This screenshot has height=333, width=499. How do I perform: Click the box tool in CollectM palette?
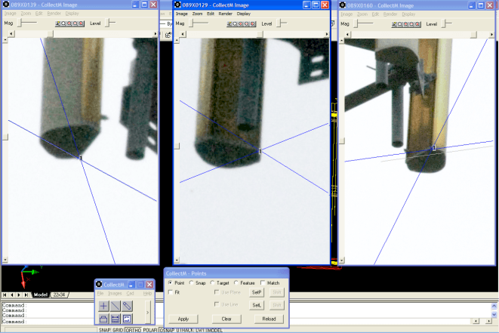coord(103,319)
